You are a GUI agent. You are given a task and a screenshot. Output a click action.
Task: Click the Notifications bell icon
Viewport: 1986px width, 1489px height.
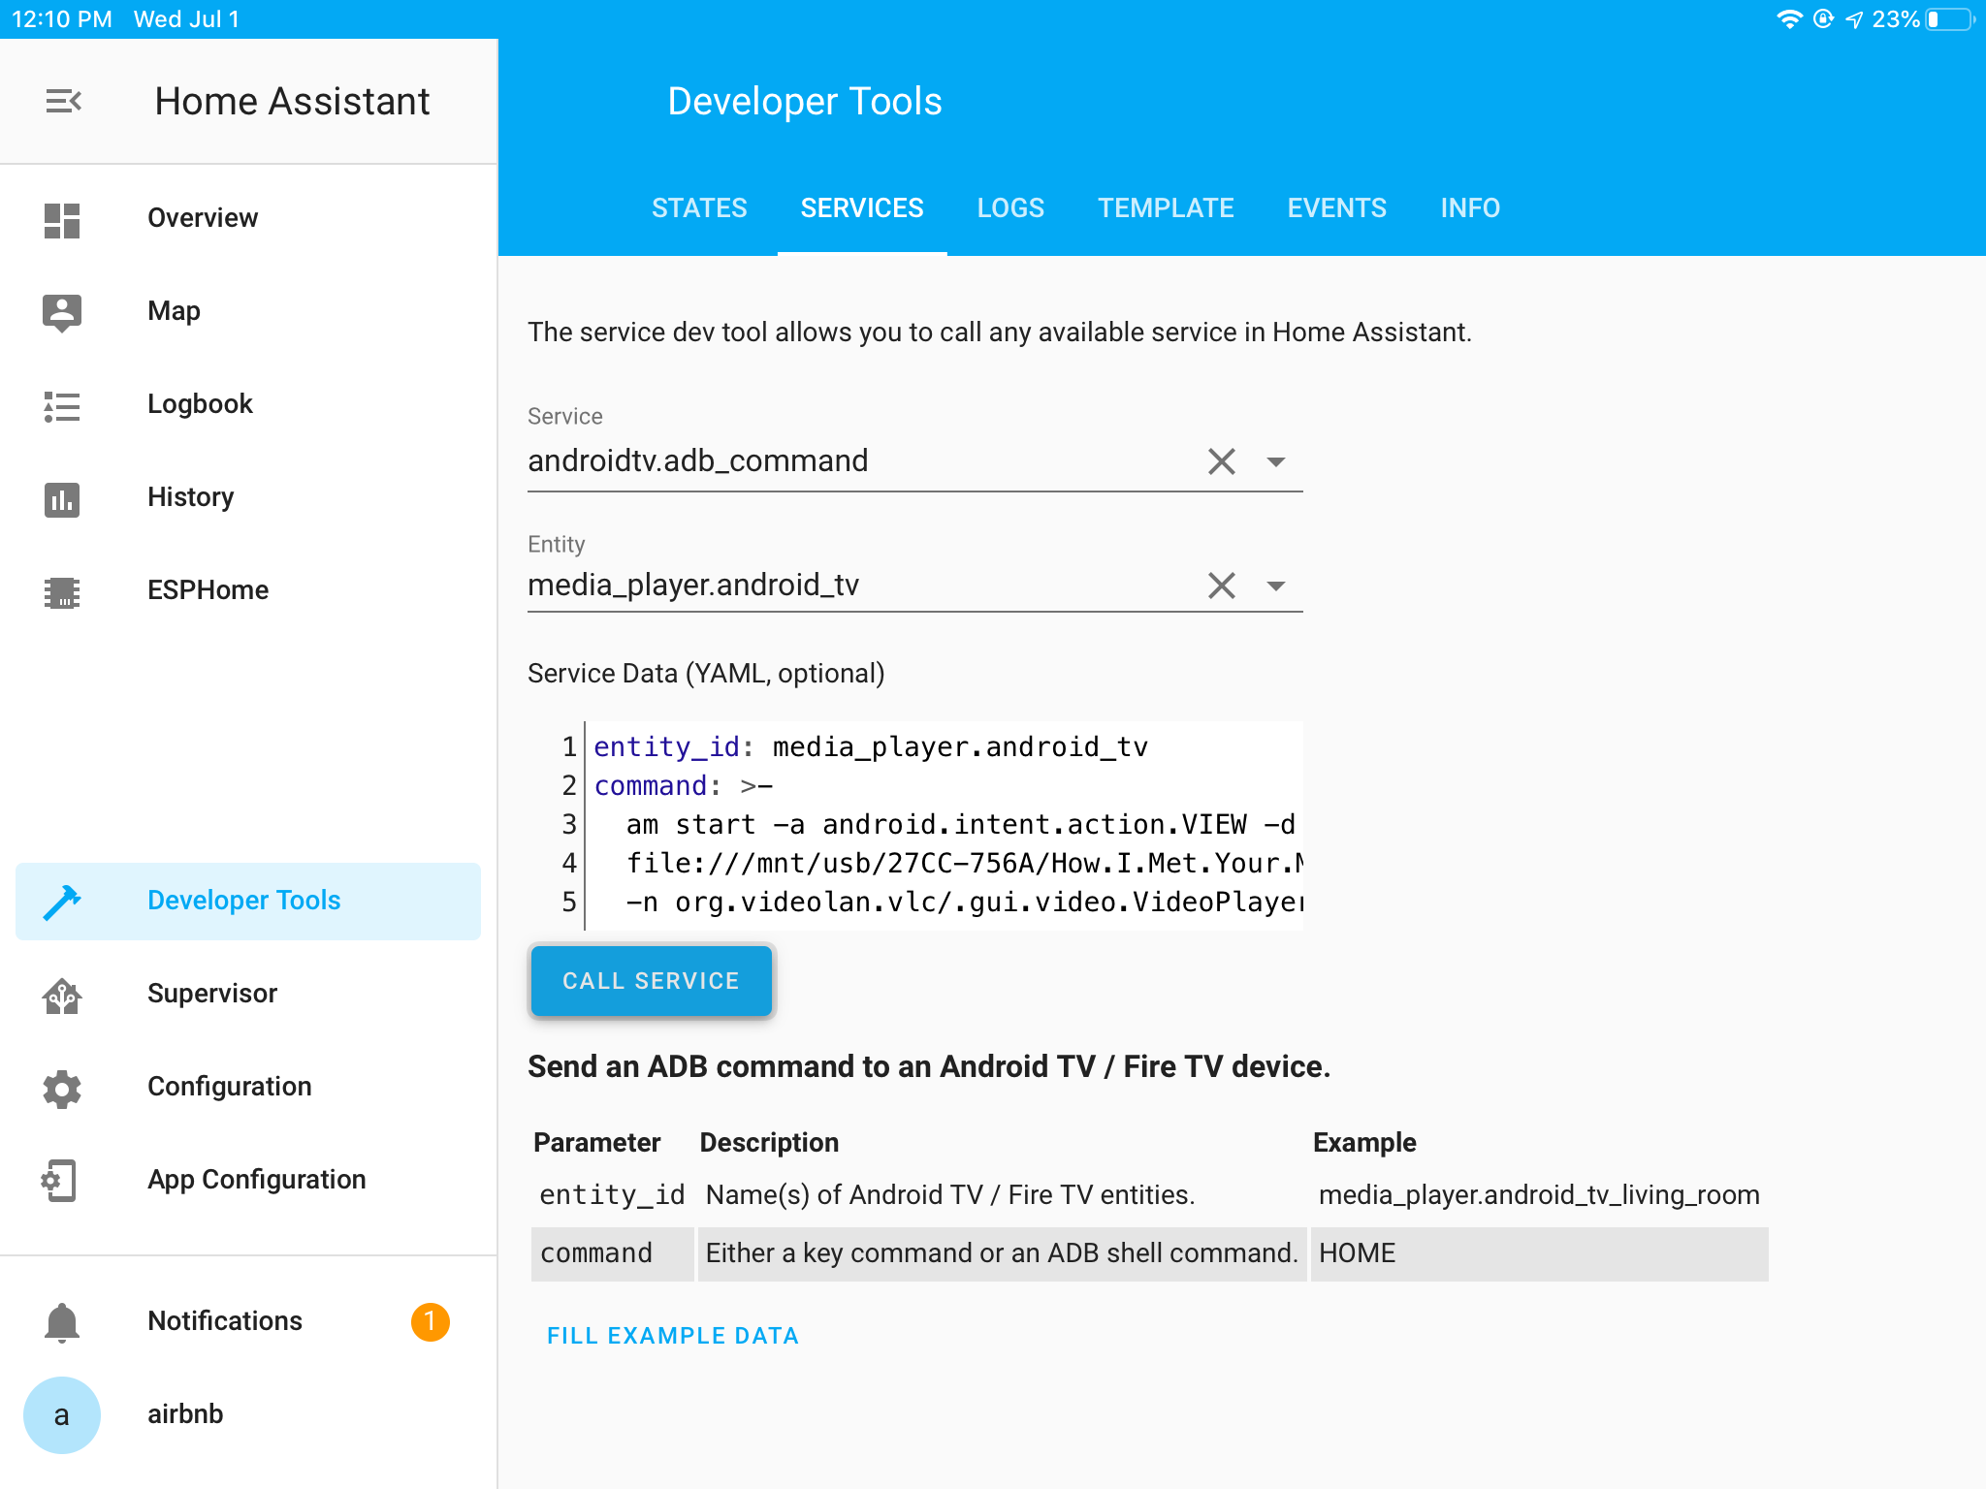tap(62, 1322)
